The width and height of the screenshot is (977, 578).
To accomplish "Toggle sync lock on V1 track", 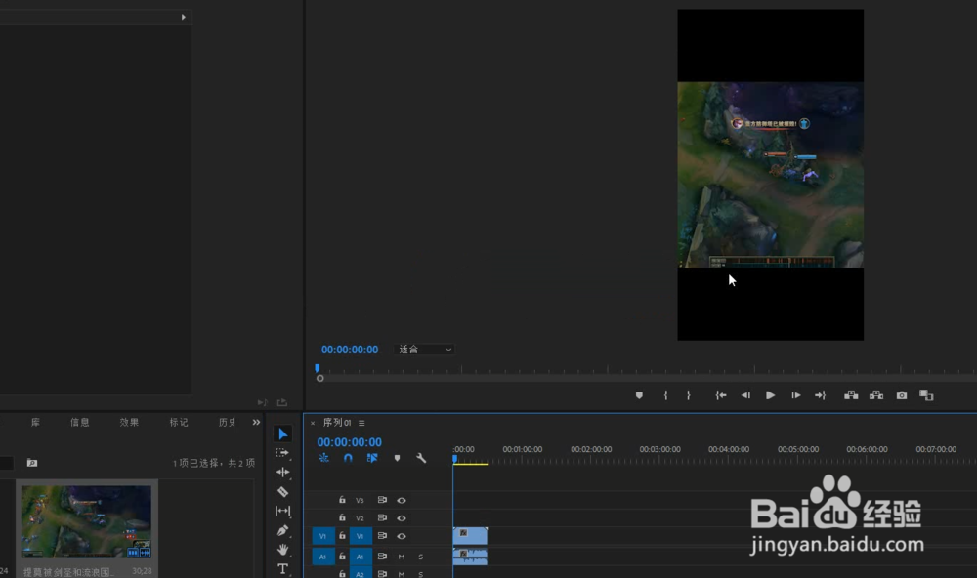I will pos(382,536).
